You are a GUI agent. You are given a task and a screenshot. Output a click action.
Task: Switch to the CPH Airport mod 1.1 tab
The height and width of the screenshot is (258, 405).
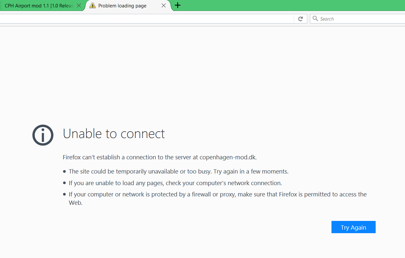point(39,5)
